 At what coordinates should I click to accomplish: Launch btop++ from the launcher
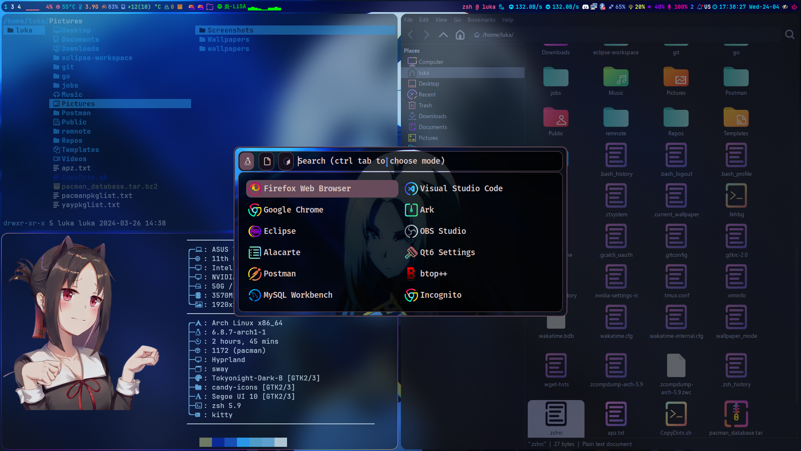coord(479,274)
